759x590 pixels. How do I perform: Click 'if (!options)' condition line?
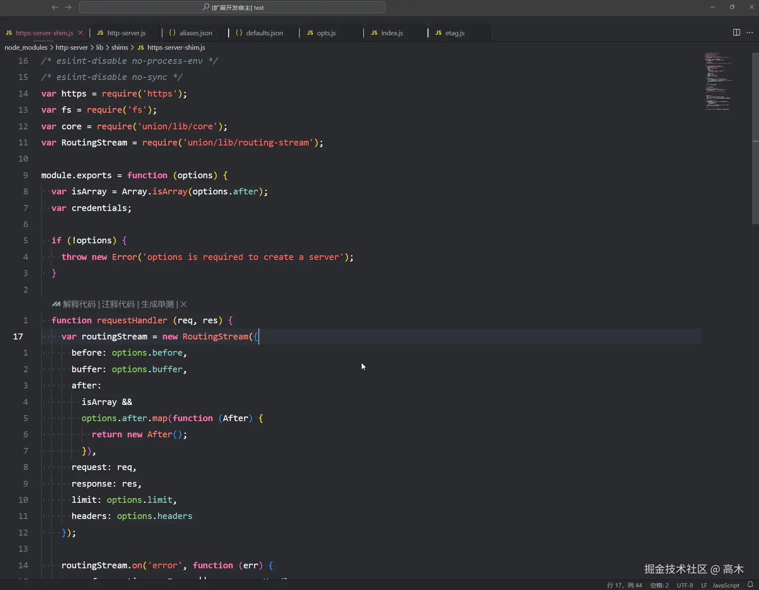[89, 240]
